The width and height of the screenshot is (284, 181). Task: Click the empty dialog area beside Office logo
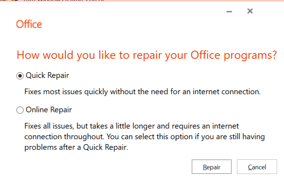click(127, 24)
